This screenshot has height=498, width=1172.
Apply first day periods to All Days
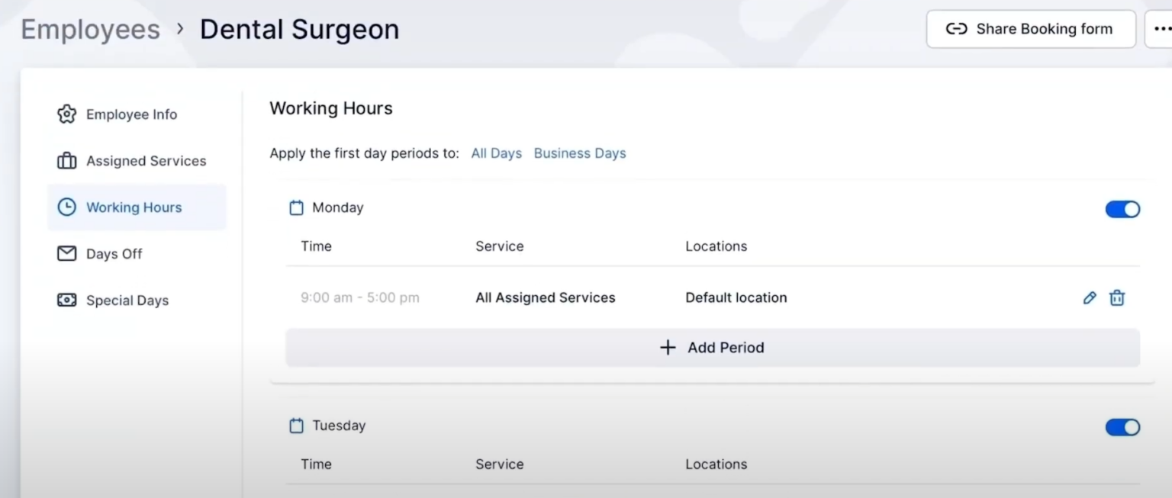496,153
